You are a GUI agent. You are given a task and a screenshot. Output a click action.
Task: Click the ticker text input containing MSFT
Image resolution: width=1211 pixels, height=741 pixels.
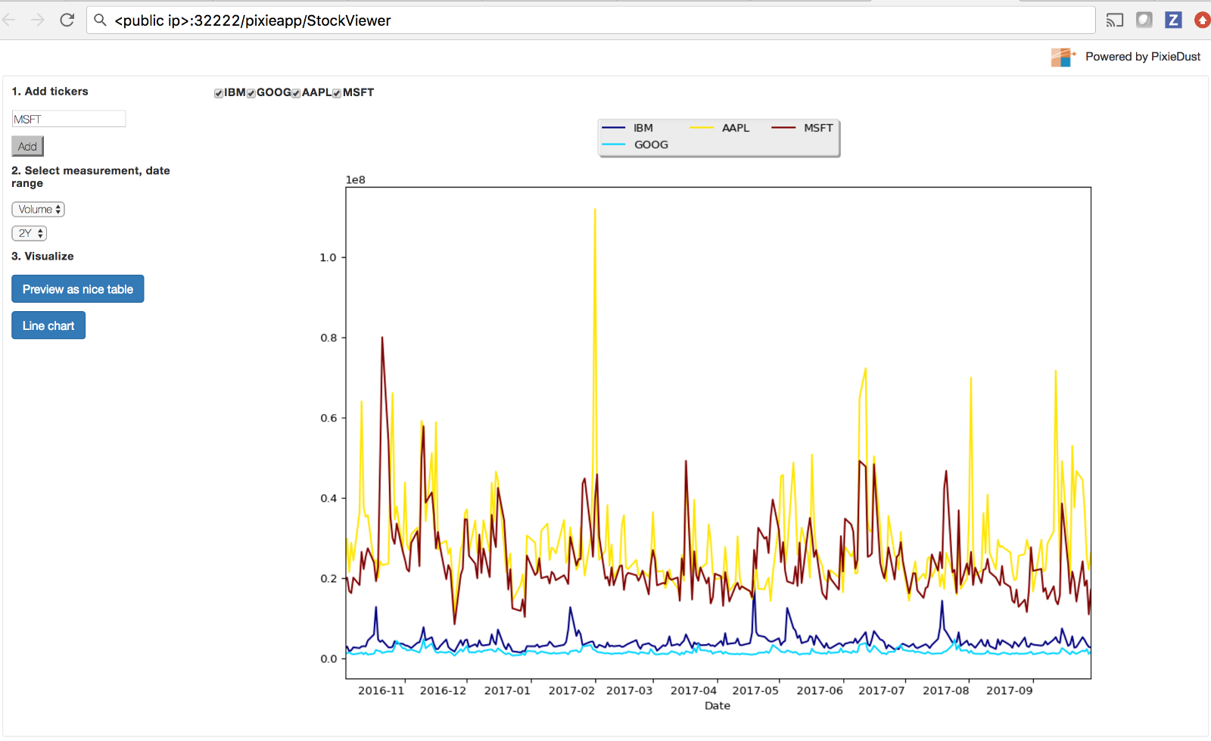coord(69,119)
